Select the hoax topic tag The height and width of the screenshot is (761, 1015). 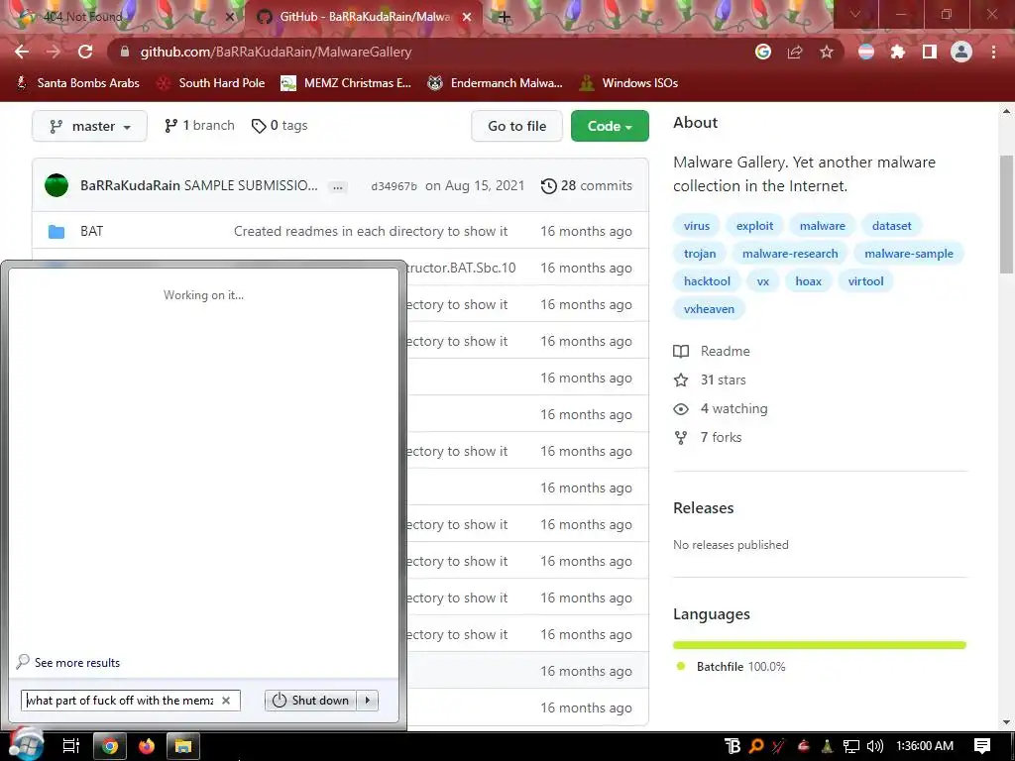(x=809, y=281)
